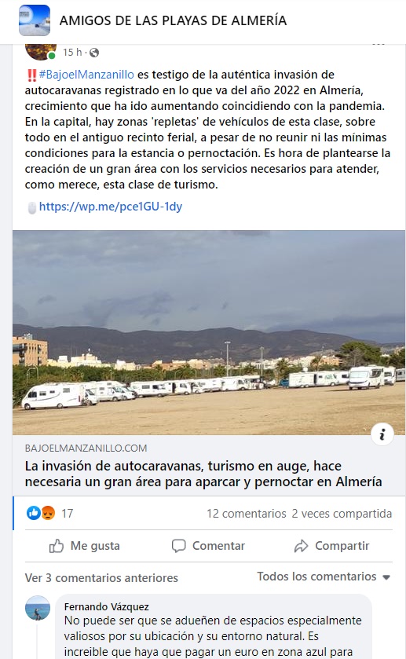Expand the Todos los comentarios dropdown

click(x=324, y=577)
